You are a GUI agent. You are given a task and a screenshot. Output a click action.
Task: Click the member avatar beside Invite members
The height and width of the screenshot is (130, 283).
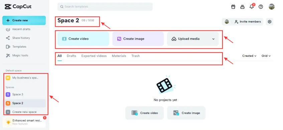pyautogui.click(x=227, y=22)
